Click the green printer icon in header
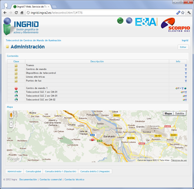This screenshot has width=194, height=189. tap(120, 21)
